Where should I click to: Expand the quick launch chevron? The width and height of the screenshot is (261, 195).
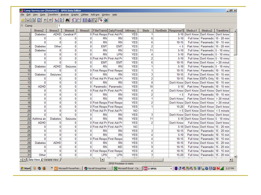(x=52, y=168)
